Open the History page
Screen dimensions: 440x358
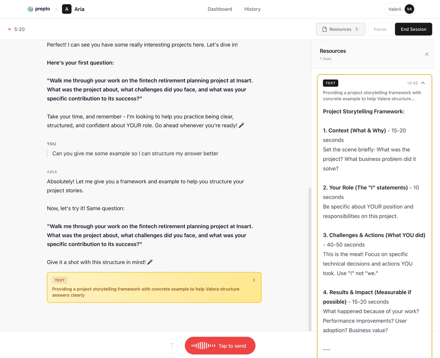252,9
